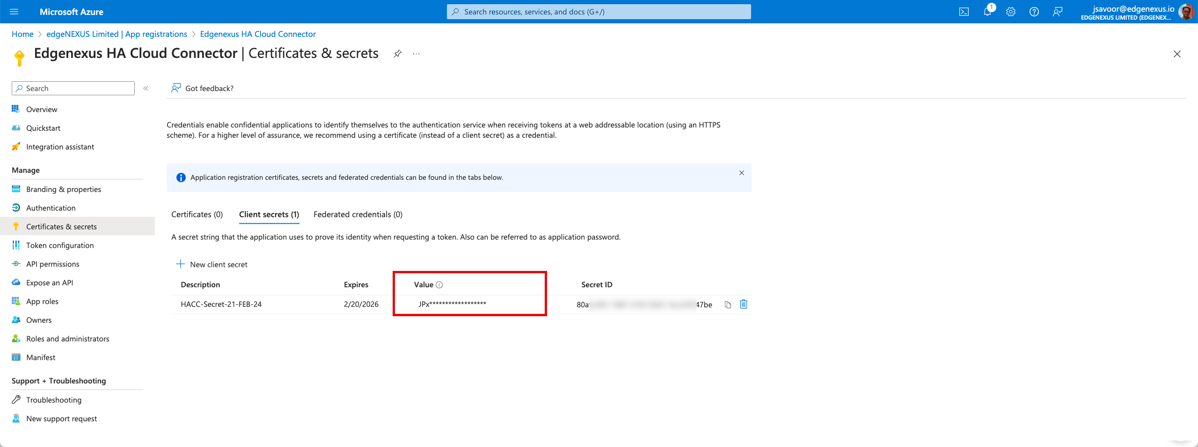Pin Certificates & secrets page
The width and height of the screenshot is (1198, 447).
397,54
